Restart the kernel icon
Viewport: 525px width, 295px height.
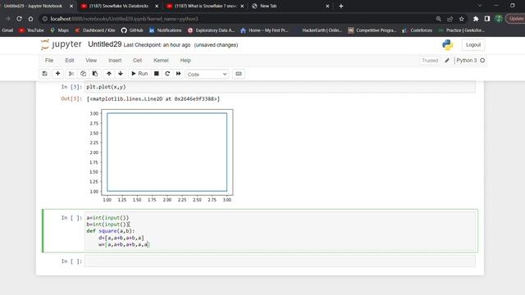point(167,74)
